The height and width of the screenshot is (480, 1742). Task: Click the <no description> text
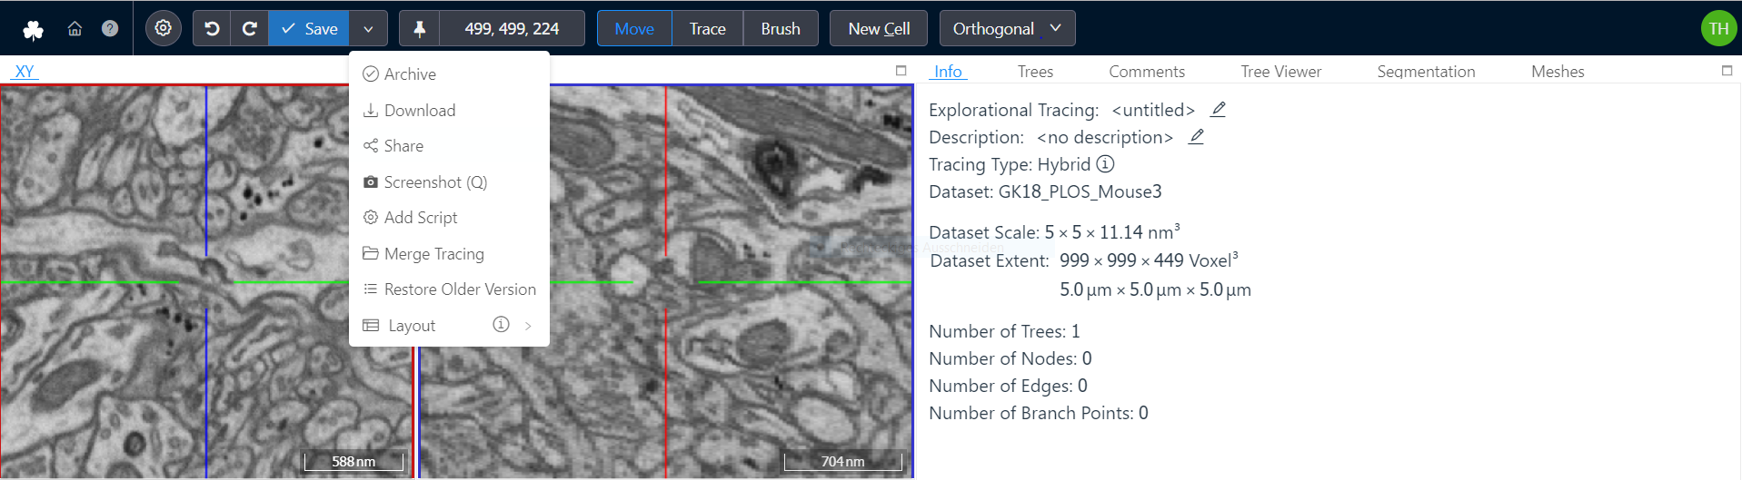tap(1105, 137)
